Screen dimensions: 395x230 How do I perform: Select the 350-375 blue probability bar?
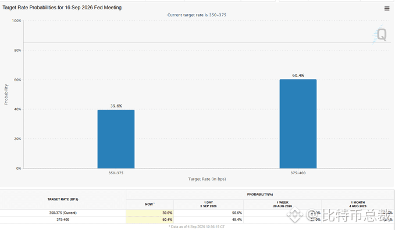point(116,139)
